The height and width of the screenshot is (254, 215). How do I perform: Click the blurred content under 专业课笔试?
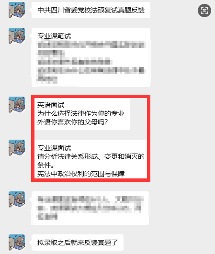[91, 62]
